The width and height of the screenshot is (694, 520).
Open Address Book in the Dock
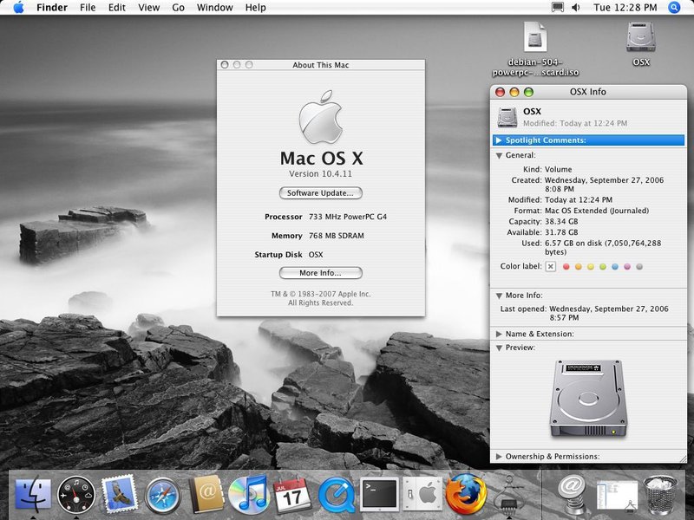pyautogui.click(x=206, y=494)
